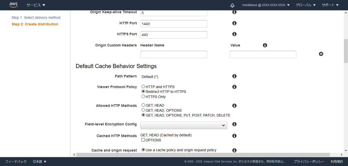
Task: Open the 日本語 language selector
Action: tap(39, 161)
